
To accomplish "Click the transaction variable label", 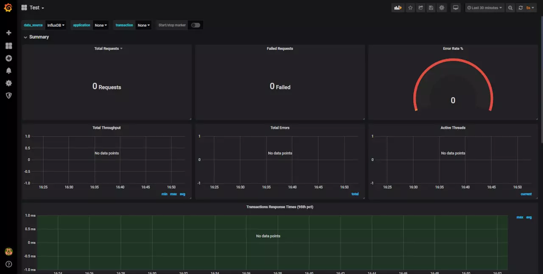I will coord(124,25).
